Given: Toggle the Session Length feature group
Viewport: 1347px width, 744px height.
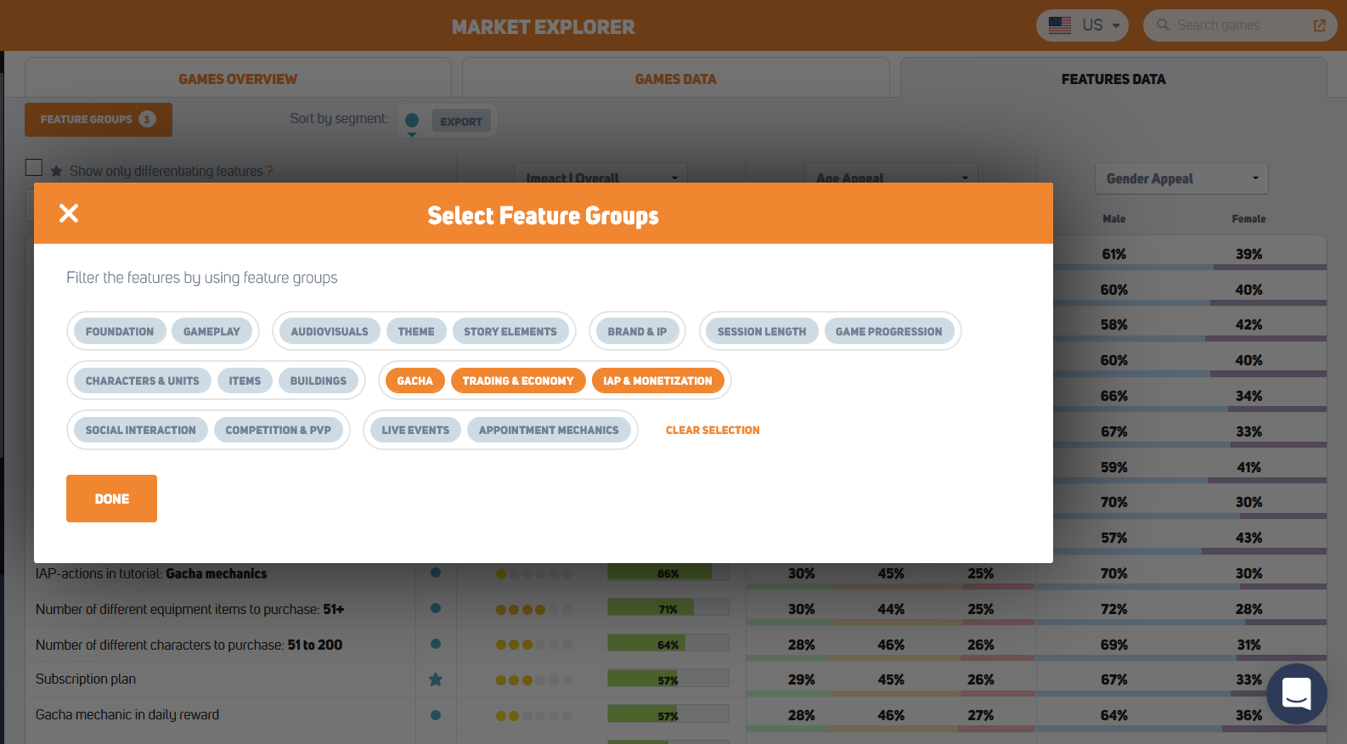Looking at the screenshot, I should (x=762, y=331).
